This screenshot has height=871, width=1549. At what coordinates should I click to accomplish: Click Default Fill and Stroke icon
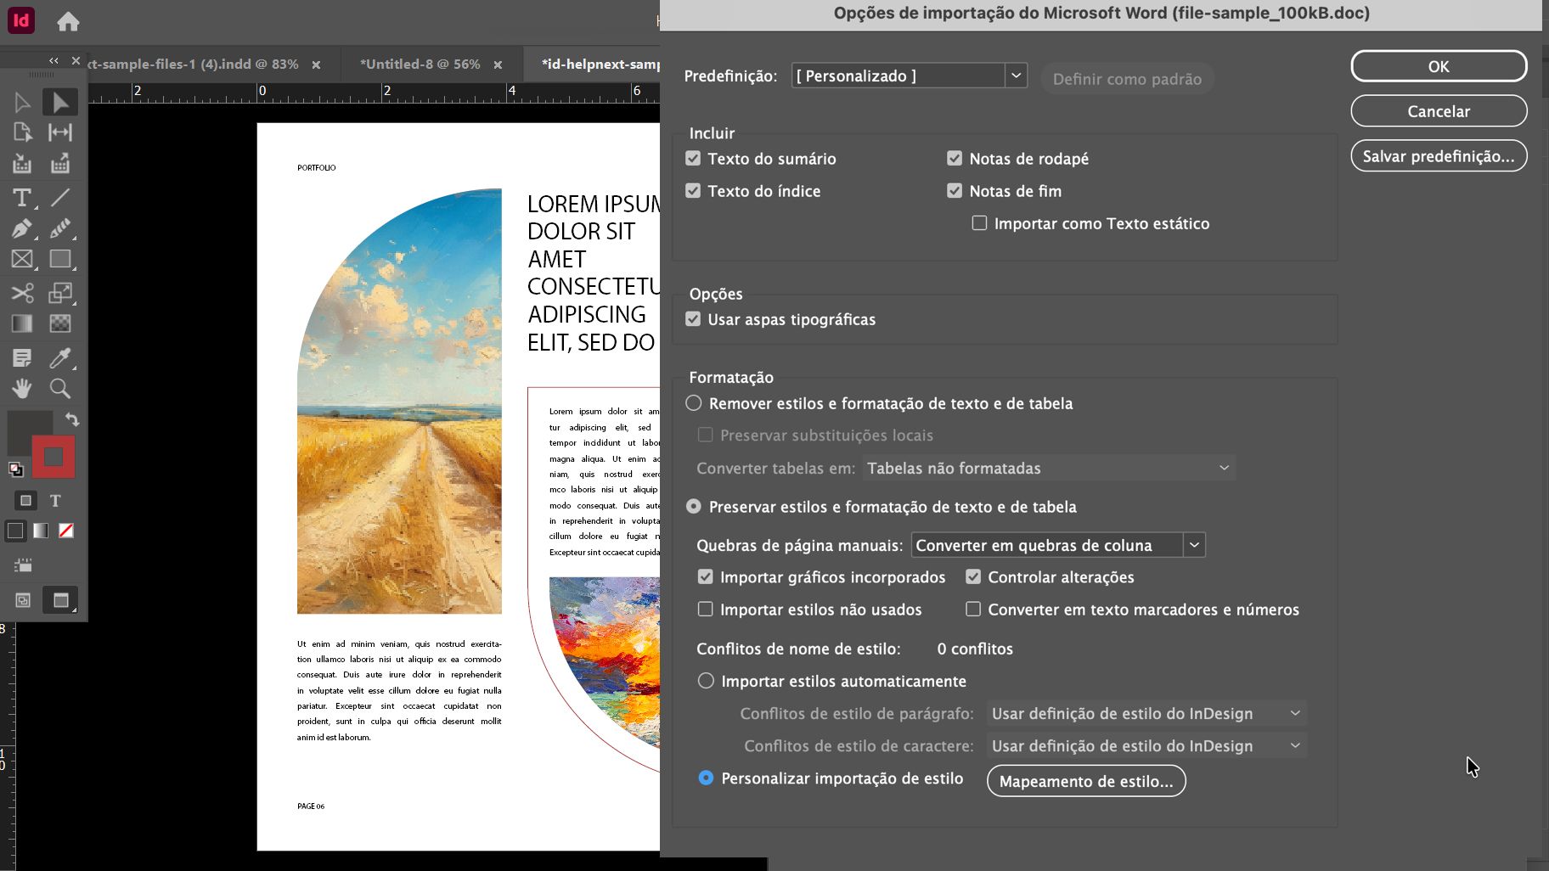[15, 469]
